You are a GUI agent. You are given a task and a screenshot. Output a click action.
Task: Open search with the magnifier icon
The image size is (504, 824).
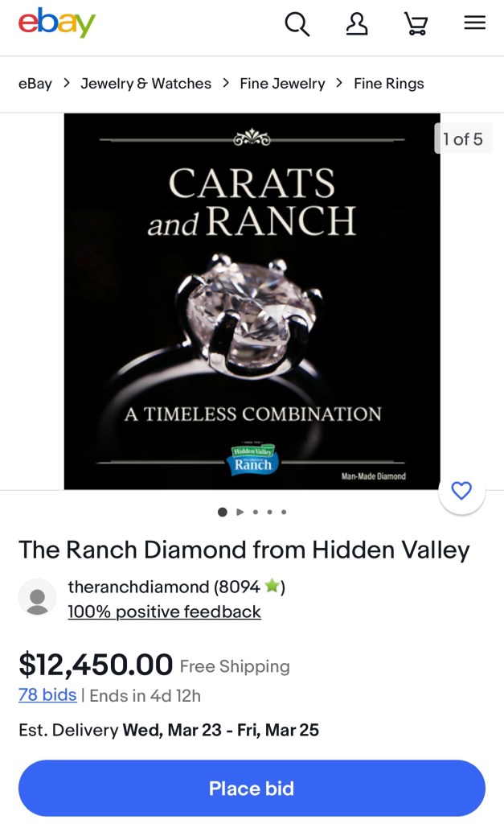click(x=297, y=25)
